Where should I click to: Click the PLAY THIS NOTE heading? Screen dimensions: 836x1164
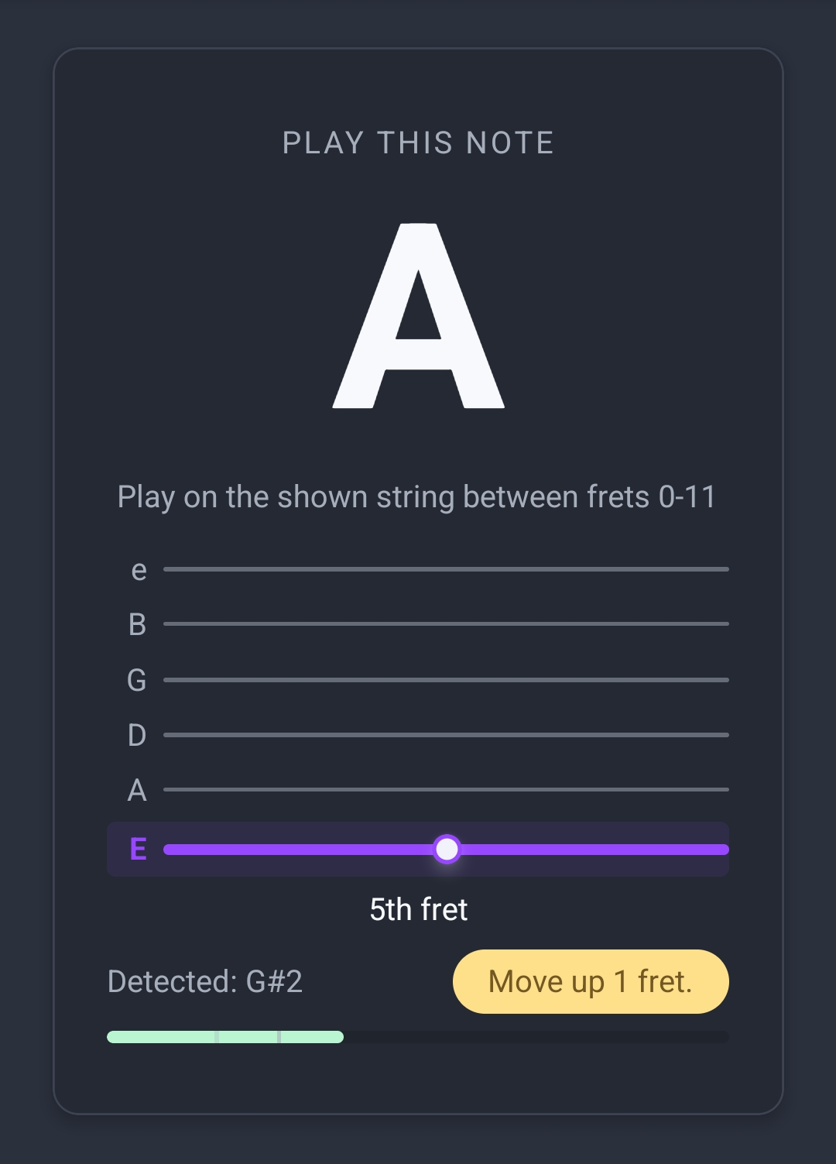pos(418,142)
